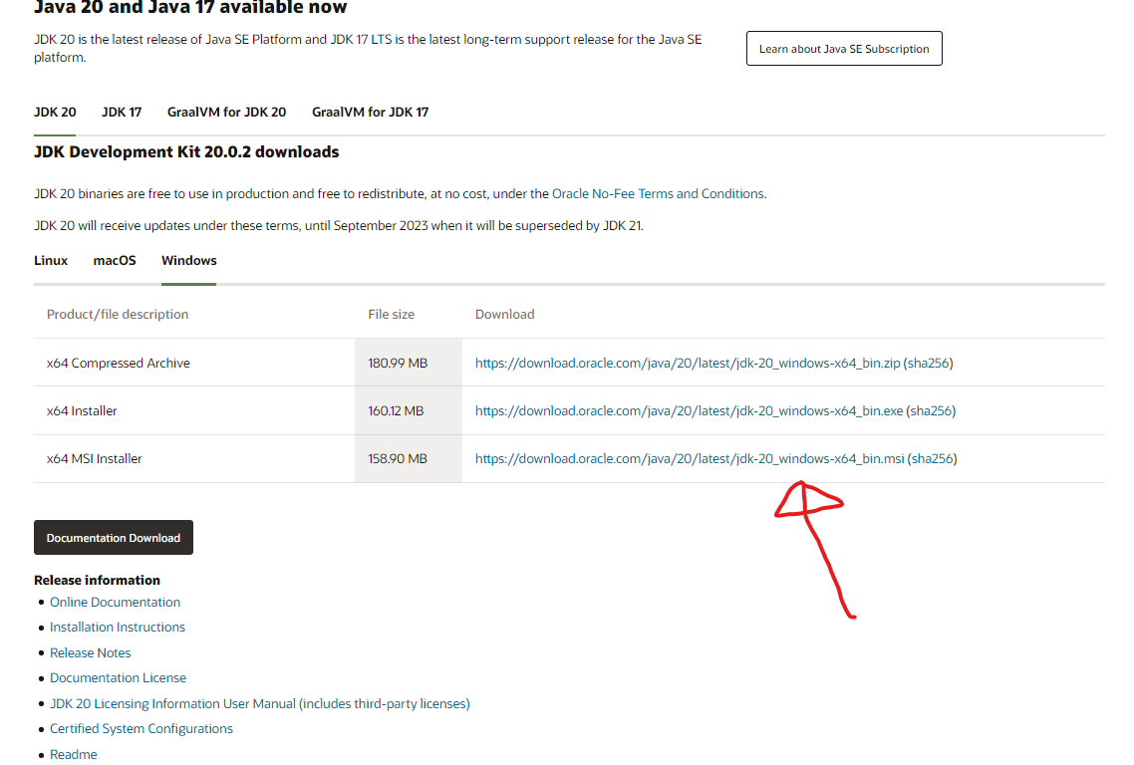Click the x64 Compressed Archive description cell
This screenshot has width=1134, height=765.
(x=194, y=363)
